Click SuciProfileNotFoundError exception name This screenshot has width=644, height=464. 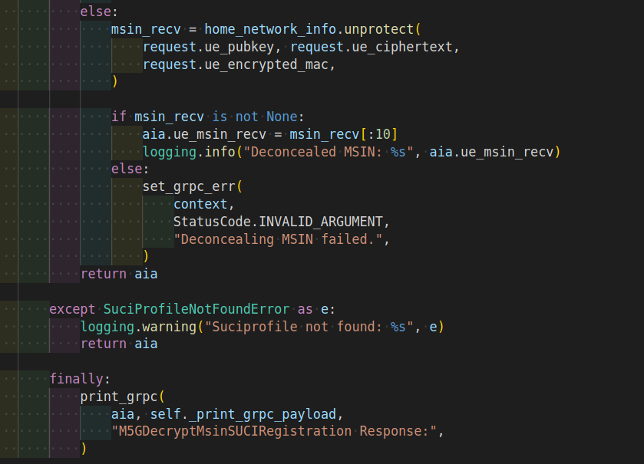[x=197, y=309]
